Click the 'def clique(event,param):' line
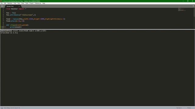195x109 pixels. pos(18,25)
